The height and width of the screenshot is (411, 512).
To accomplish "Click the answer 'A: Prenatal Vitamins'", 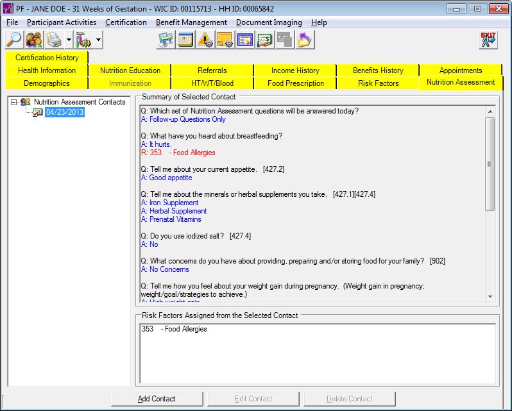I will (171, 219).
